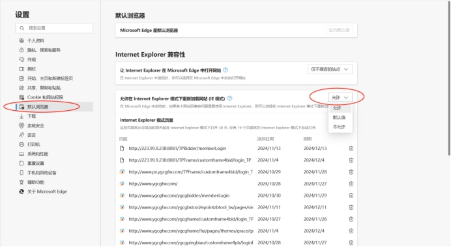Click the 设为默认值 button
451x247 pixels.
[339, 30]
